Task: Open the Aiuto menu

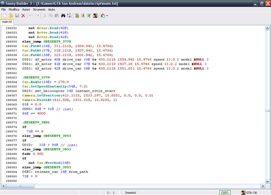Action: [x=52, y=9]
